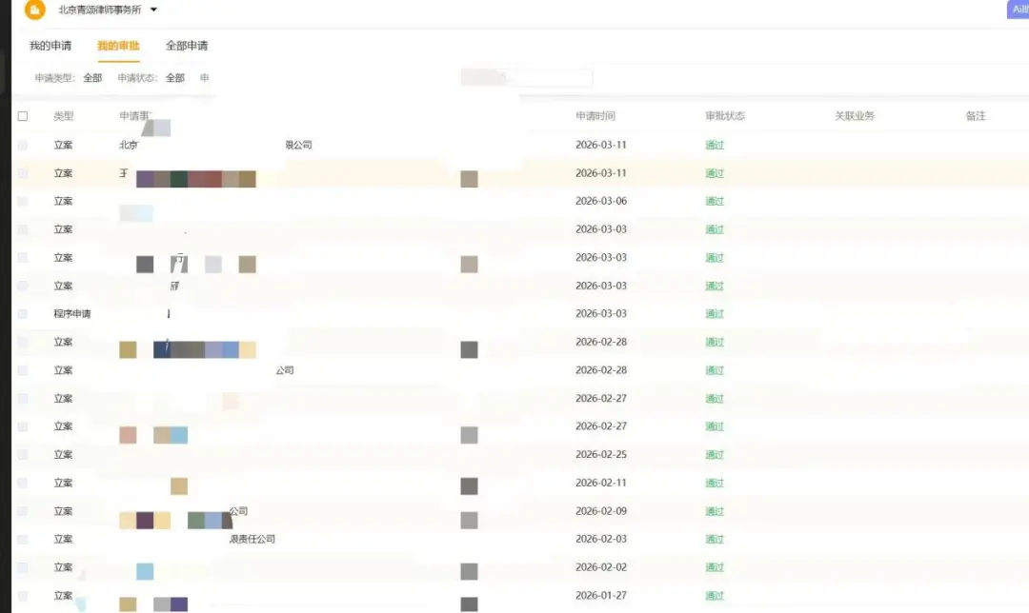Open the 申请类型 filter set to 全部
This screenshot has width=1029, height=613.
(x=91, y=78)
